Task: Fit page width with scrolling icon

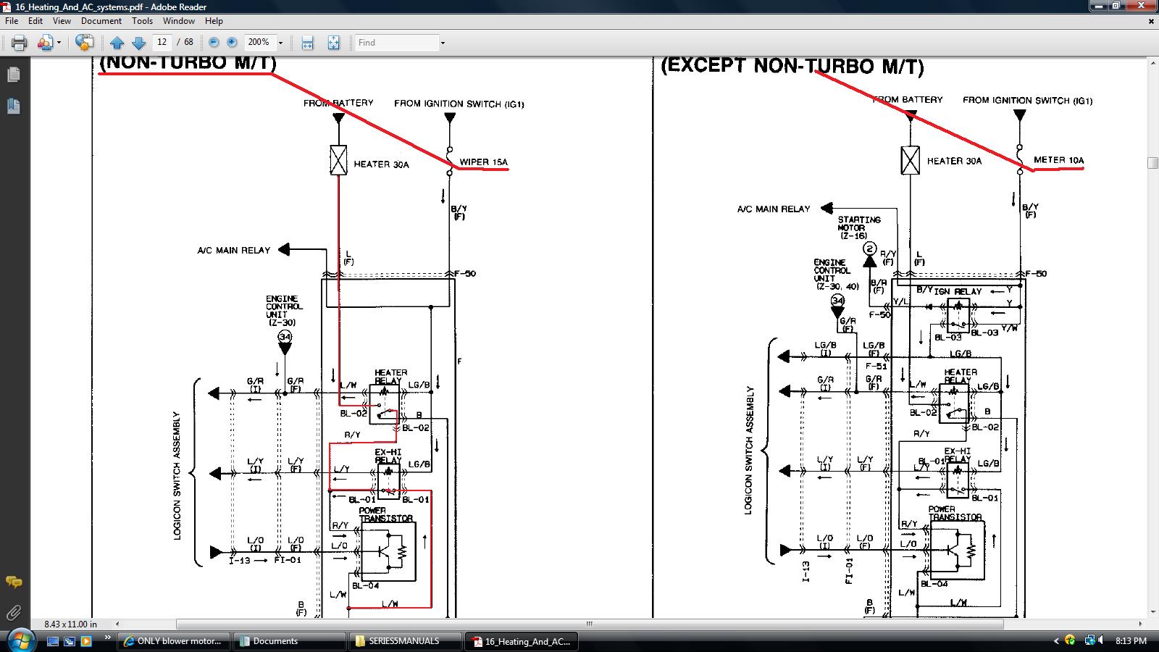Action: 307,43
